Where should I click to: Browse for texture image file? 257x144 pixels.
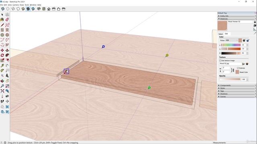click(244, 64)
